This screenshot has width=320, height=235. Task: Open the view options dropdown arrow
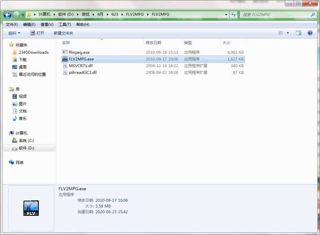tap(288, 33)
